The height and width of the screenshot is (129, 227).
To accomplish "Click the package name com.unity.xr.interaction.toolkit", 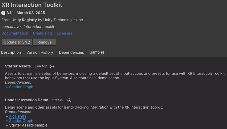I will coord(28,27).
